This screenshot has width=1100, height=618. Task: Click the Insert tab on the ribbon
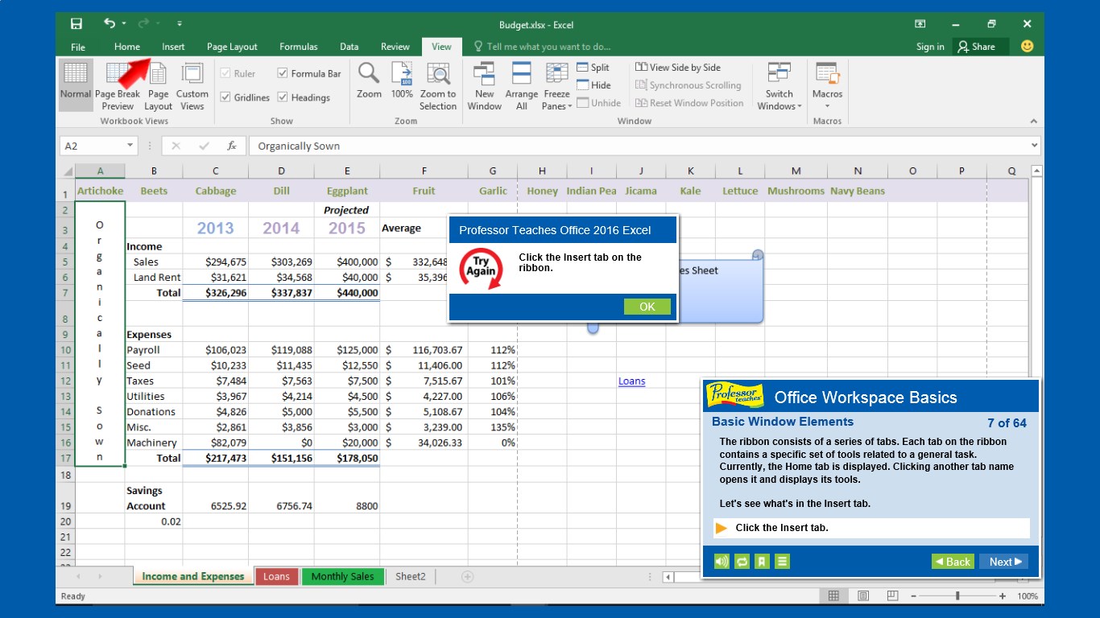pos(173,47)
